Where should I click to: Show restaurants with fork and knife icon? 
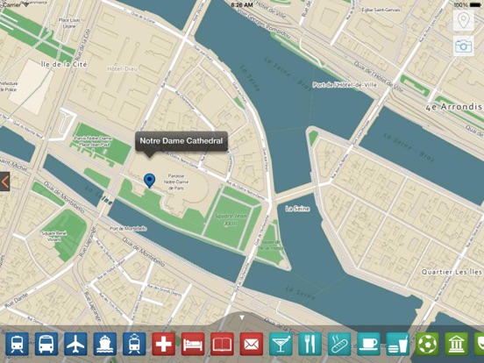310,344
